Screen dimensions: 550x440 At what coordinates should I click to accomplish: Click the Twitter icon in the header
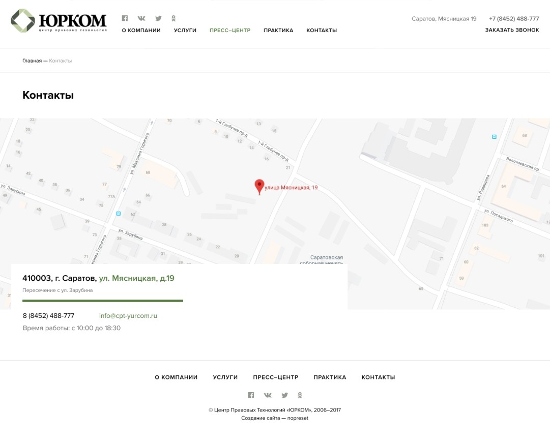158,18
